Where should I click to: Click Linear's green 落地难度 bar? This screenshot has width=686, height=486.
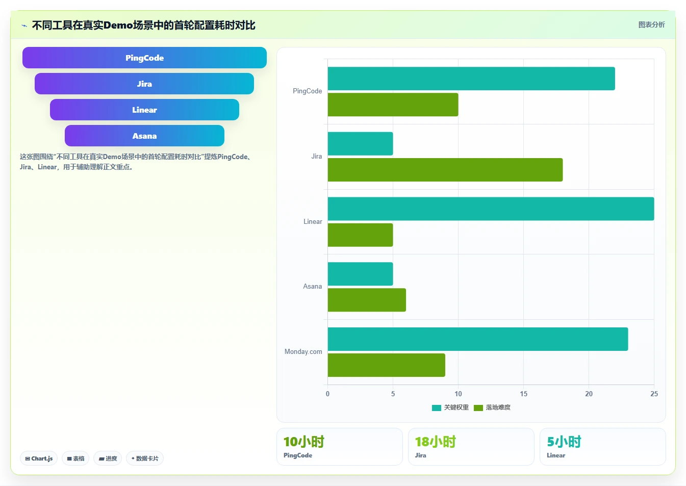(360, 235)
